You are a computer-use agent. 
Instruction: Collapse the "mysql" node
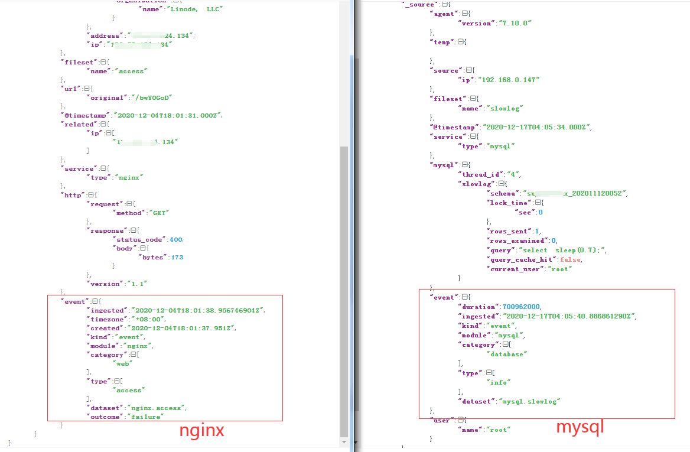(x=465, y=165)
